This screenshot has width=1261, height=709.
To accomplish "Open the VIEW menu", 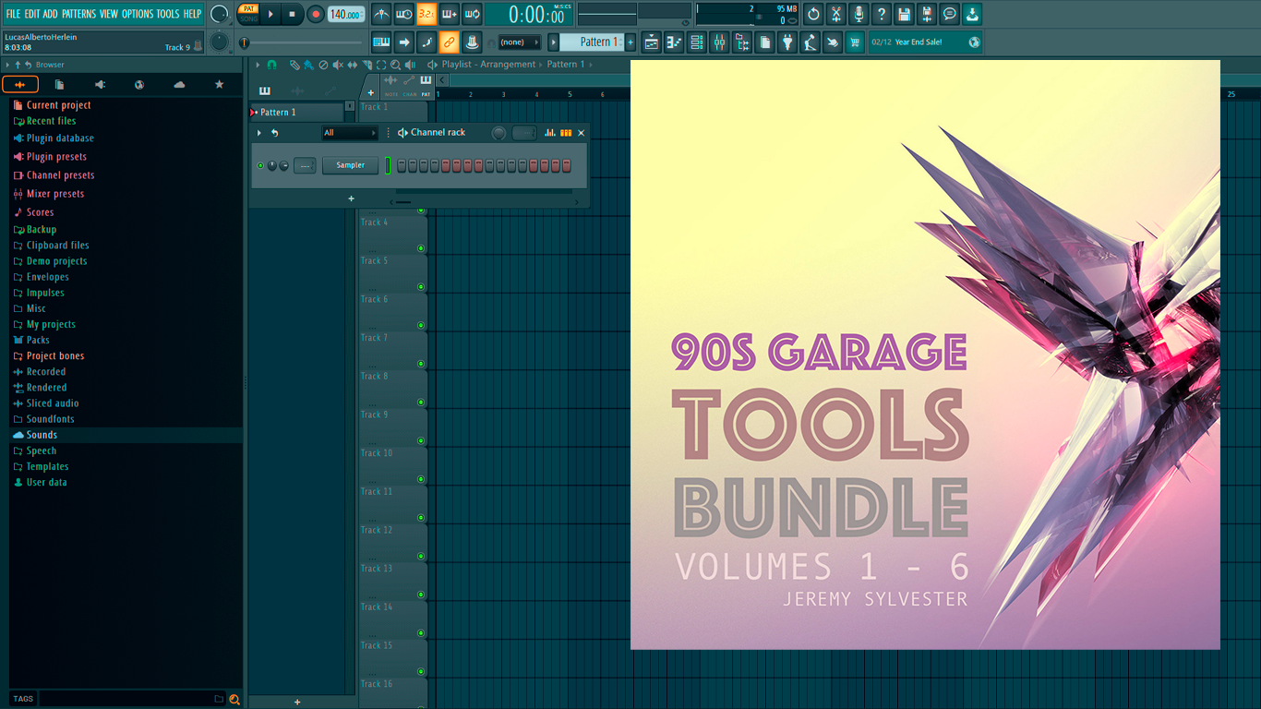I will coord(109,14).
